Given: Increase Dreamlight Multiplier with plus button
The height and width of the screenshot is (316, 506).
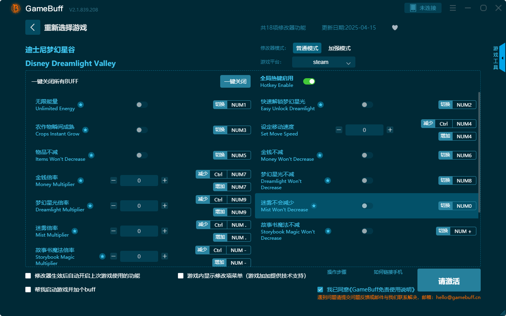Looking at the screenshot, I should click(165, 206).
